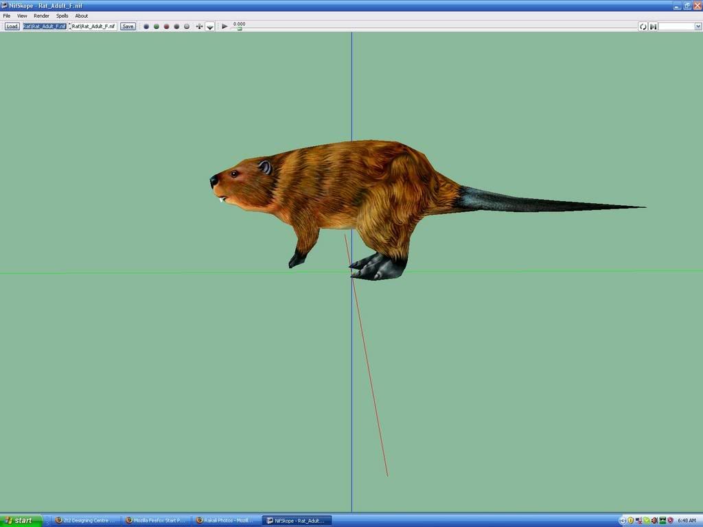Open the Spells menu
The height and width of the screenshot is (527, 703).
pos(62,16)
